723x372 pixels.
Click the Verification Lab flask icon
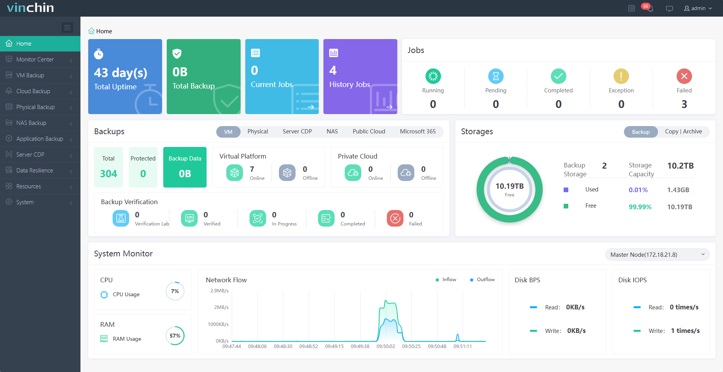coord(121,218)
